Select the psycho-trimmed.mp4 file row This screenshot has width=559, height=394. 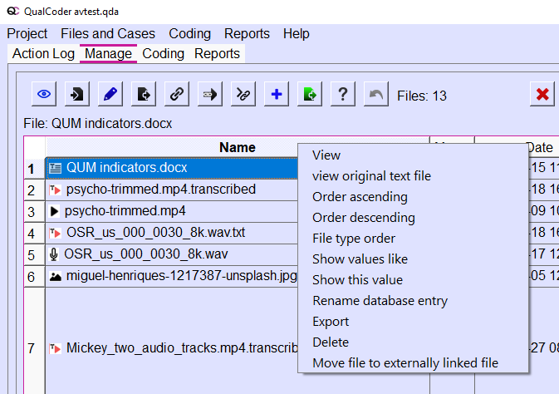pyautogui.click(x=125, y=210)
